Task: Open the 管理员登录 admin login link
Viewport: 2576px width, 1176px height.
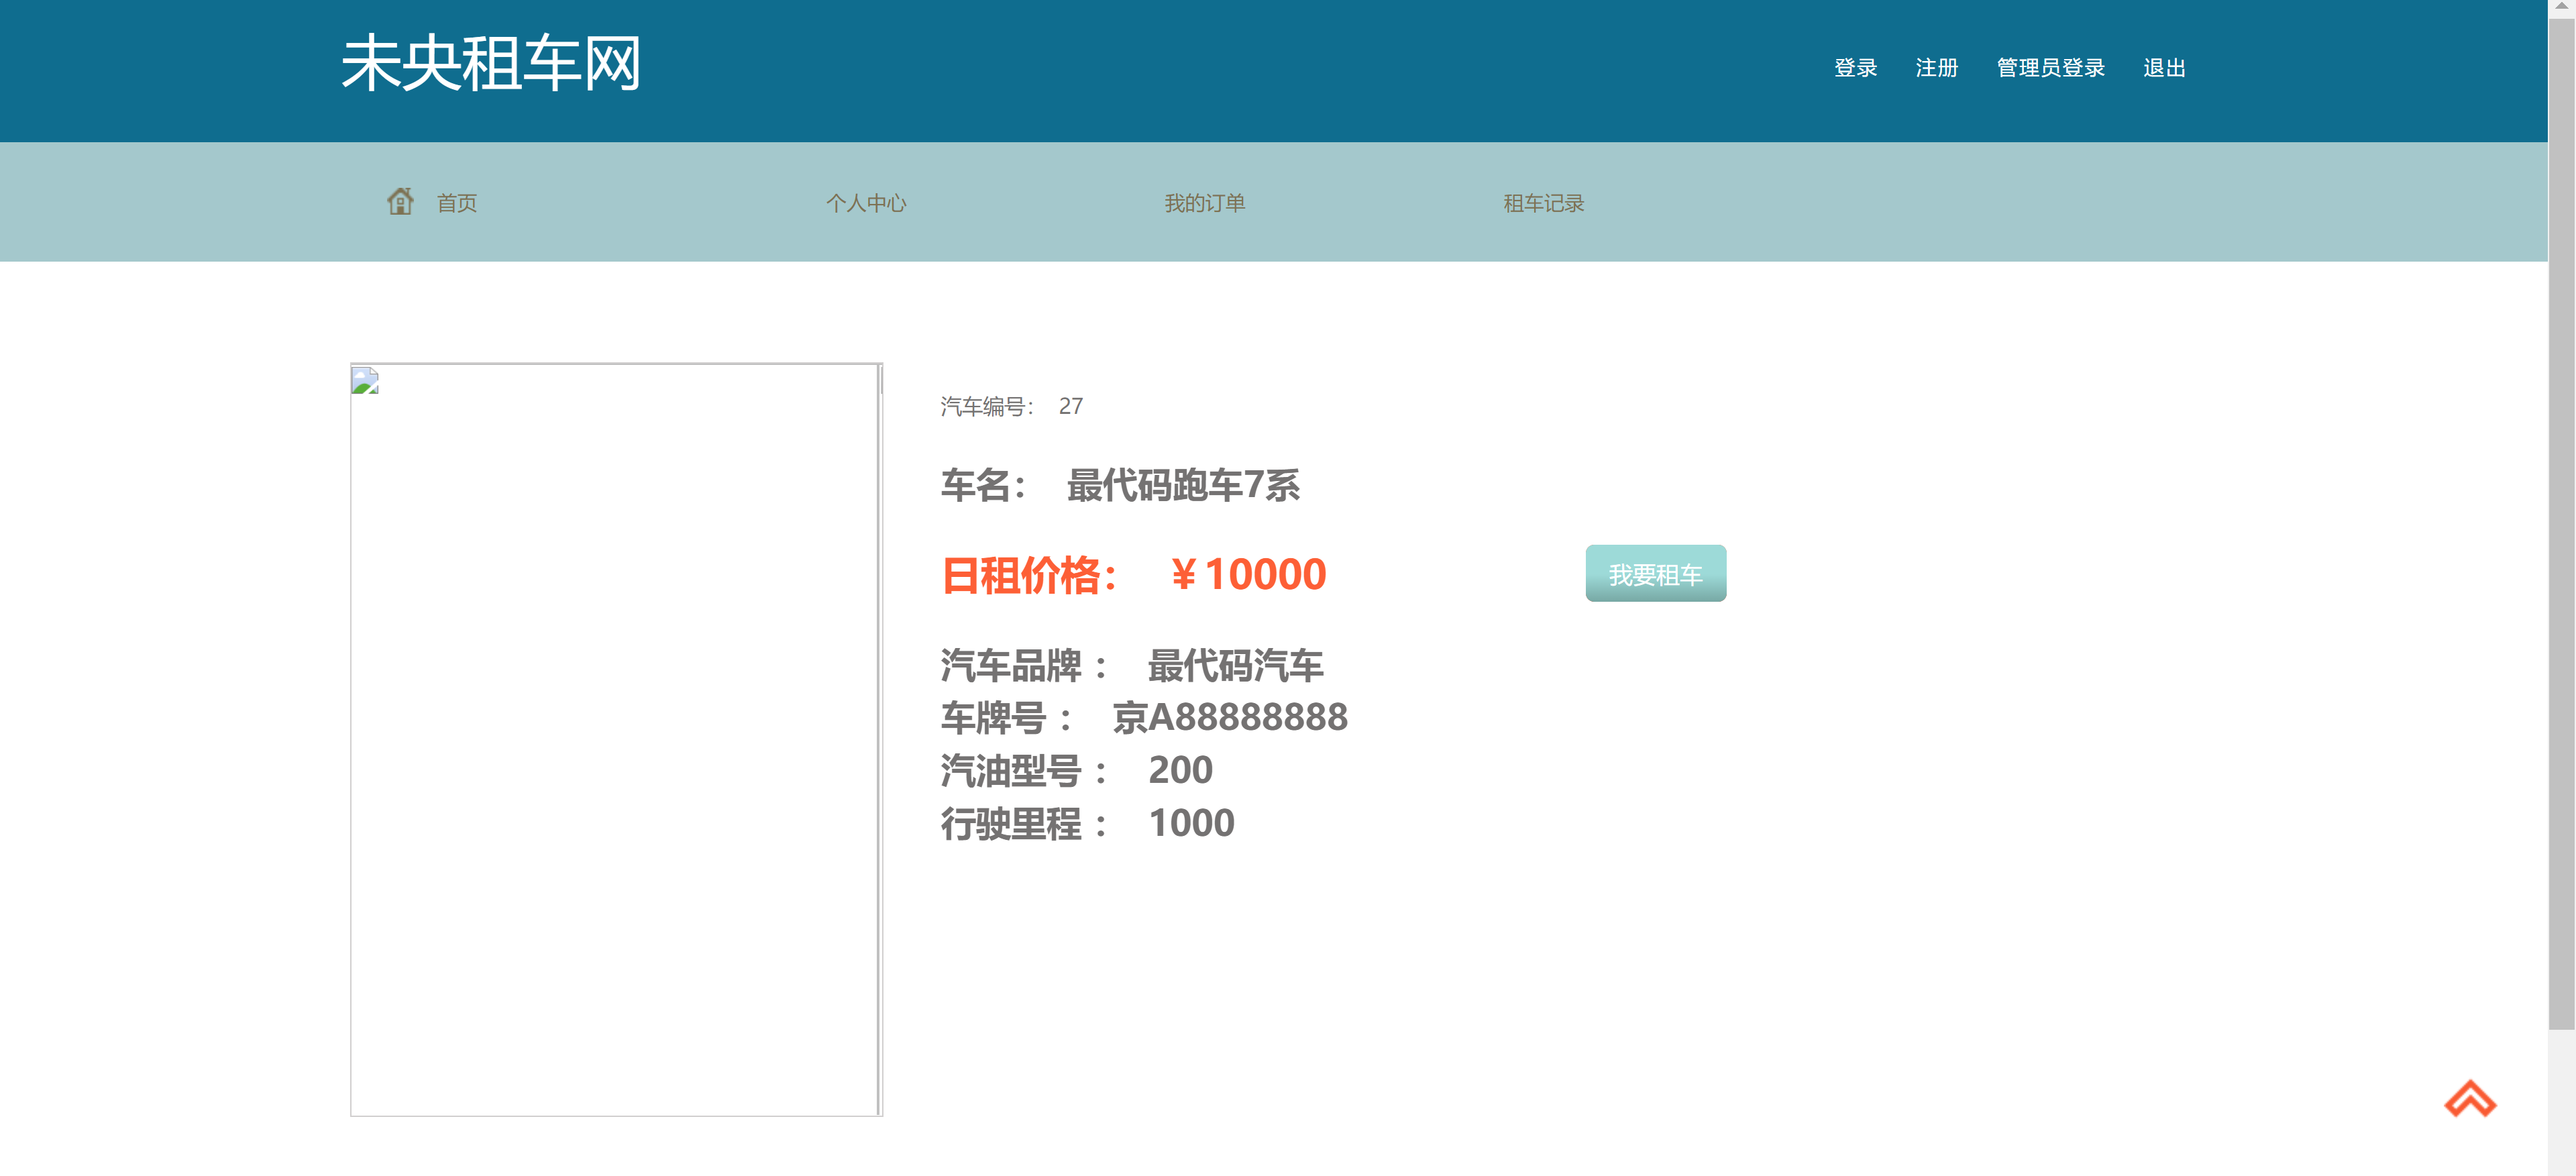Action: pyautogui.click(x=2050, y=67)
